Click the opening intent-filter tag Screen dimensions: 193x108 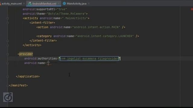pyautogui.click(x=42, y=23)
